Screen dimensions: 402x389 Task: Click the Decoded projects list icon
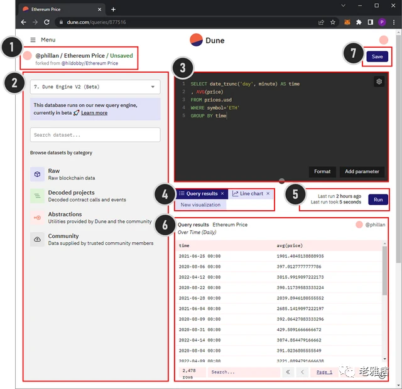coord(37,196)
